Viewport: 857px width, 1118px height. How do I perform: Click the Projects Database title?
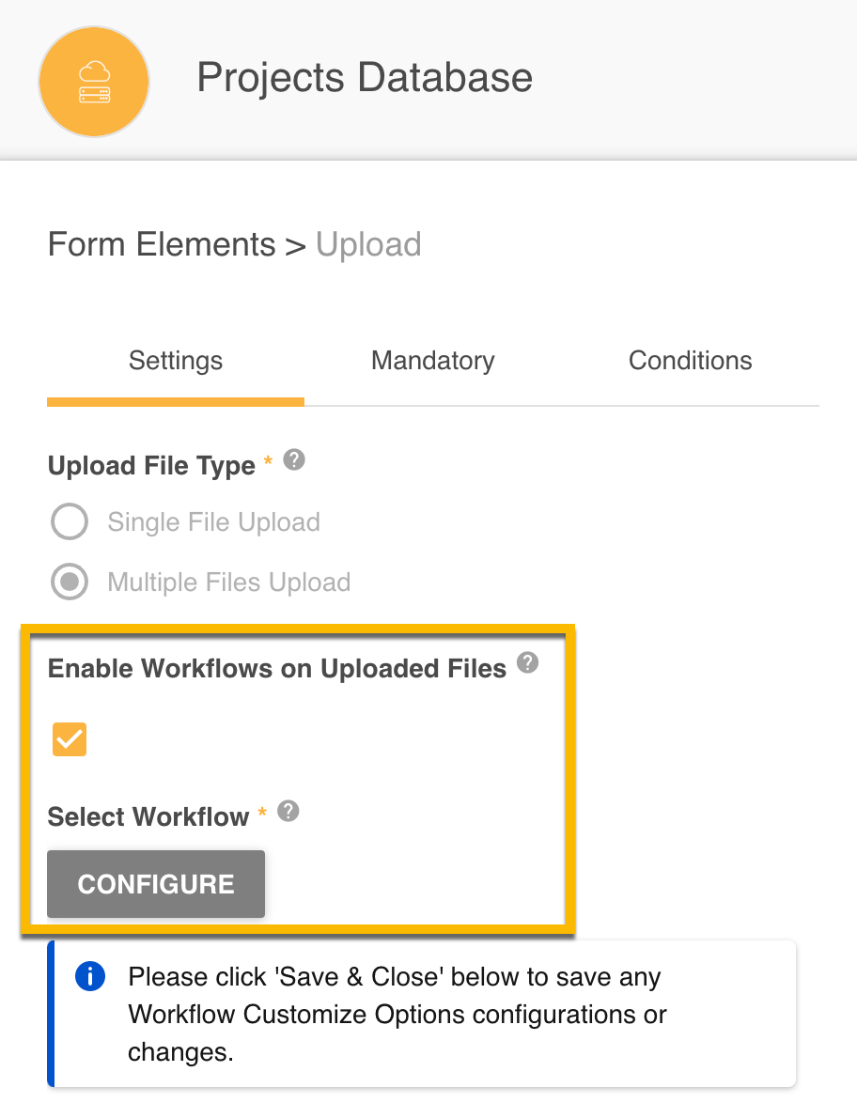(364, 78)
